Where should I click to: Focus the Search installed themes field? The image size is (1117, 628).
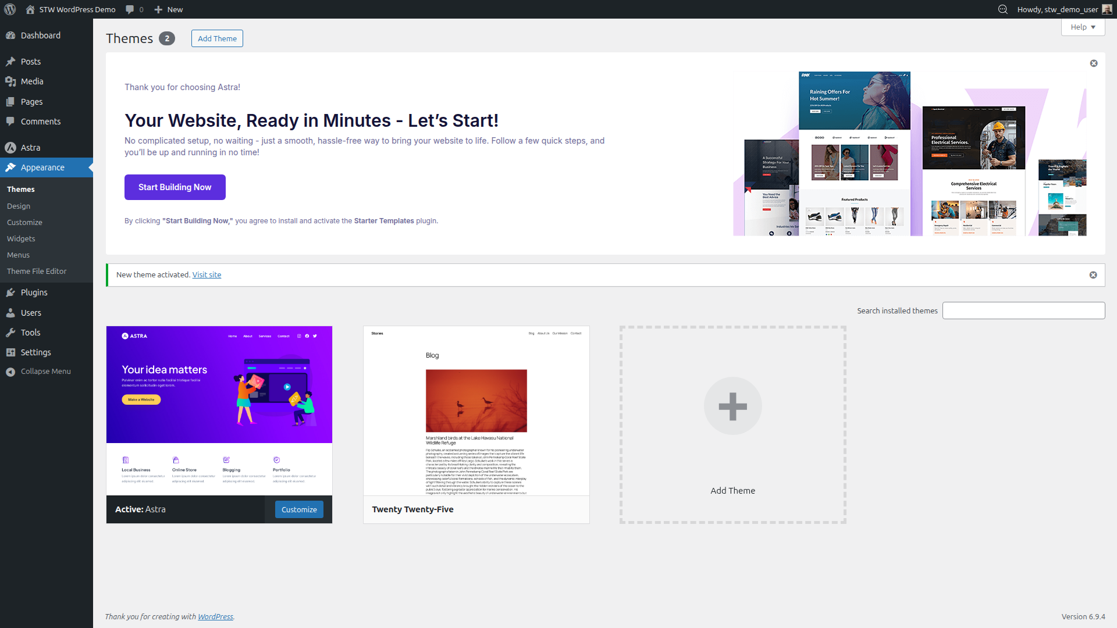[x=1023, y=311]
